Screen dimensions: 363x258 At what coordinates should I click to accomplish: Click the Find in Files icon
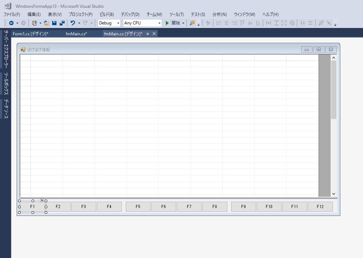click(x=192, y=23)
